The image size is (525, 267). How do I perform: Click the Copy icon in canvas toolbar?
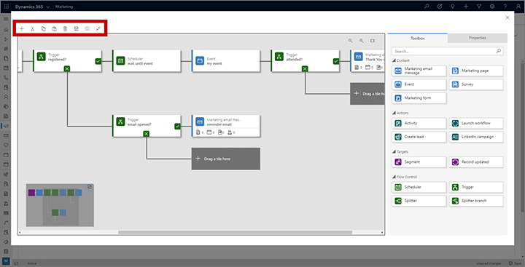[43, 29]
